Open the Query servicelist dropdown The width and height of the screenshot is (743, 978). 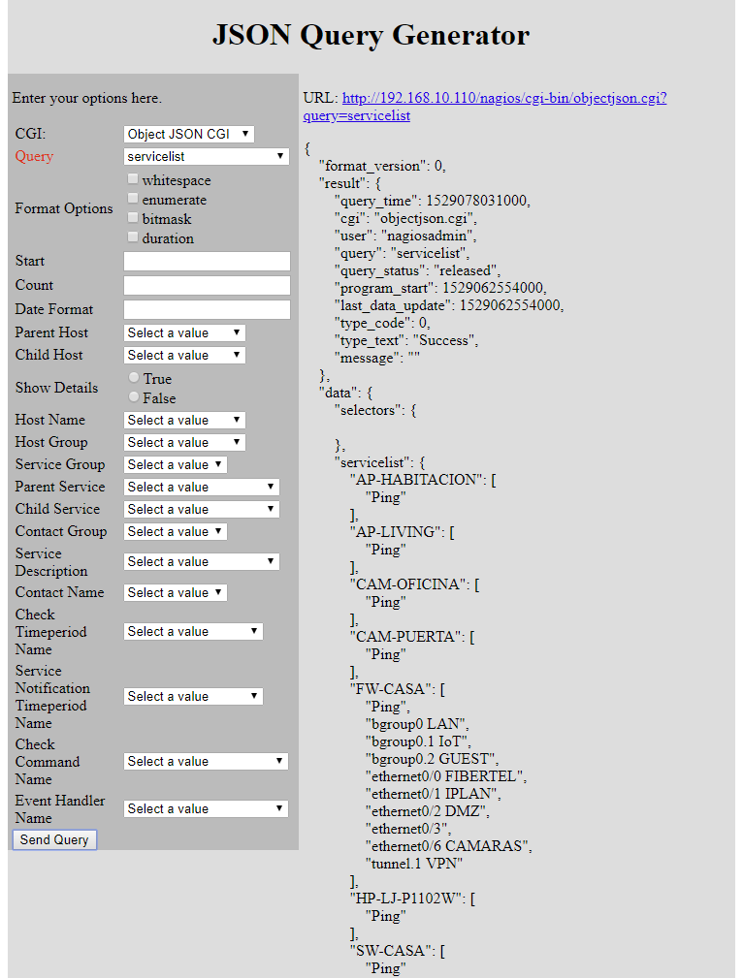click(x=206, y=156)
